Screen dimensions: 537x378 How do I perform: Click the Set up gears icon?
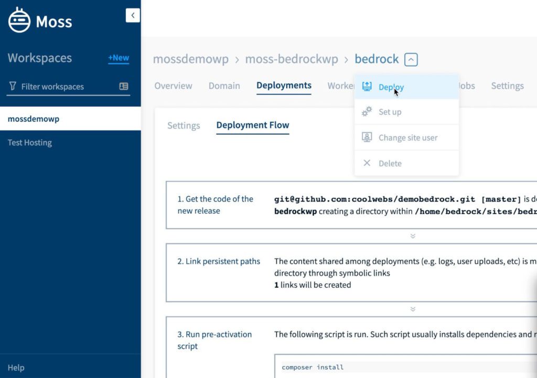pyautogui.click(x=367, y=112)
